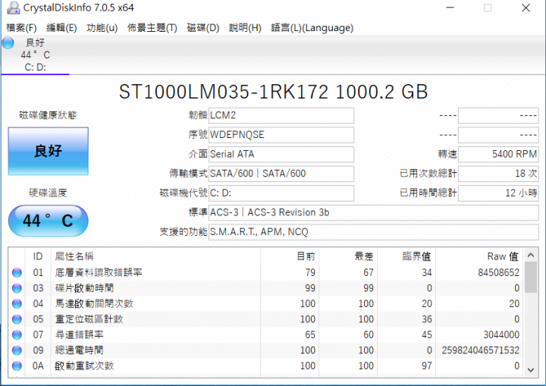Click the 已用次數總計 label

pyautogui.click(x=428, y=174)
